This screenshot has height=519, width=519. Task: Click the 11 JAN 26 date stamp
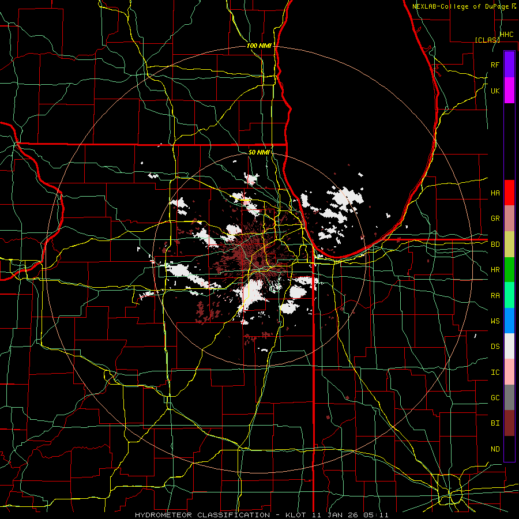tap(336, 515)
